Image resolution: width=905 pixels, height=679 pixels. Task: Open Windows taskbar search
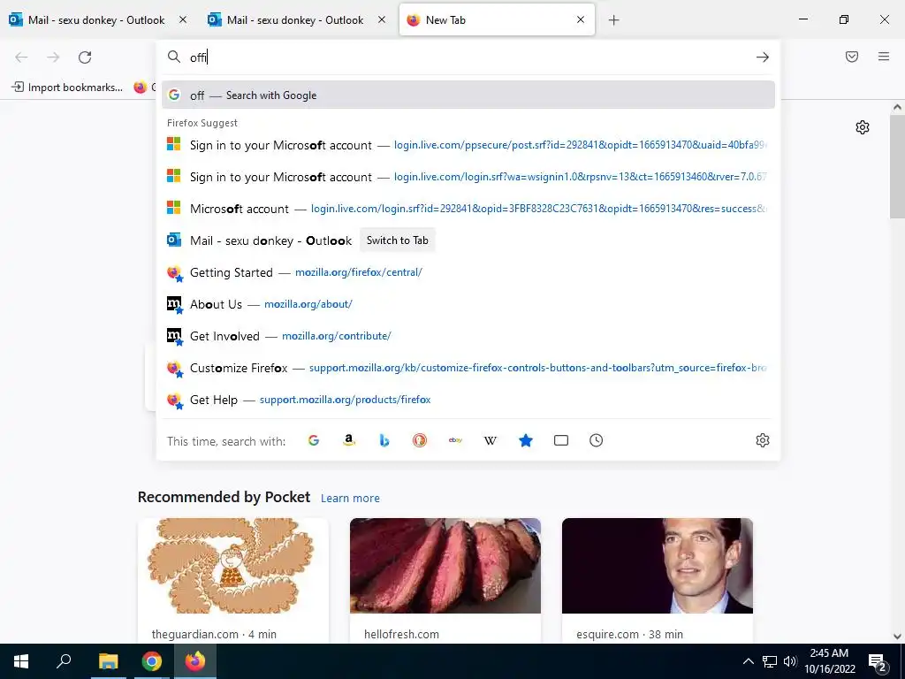[64, 660]
